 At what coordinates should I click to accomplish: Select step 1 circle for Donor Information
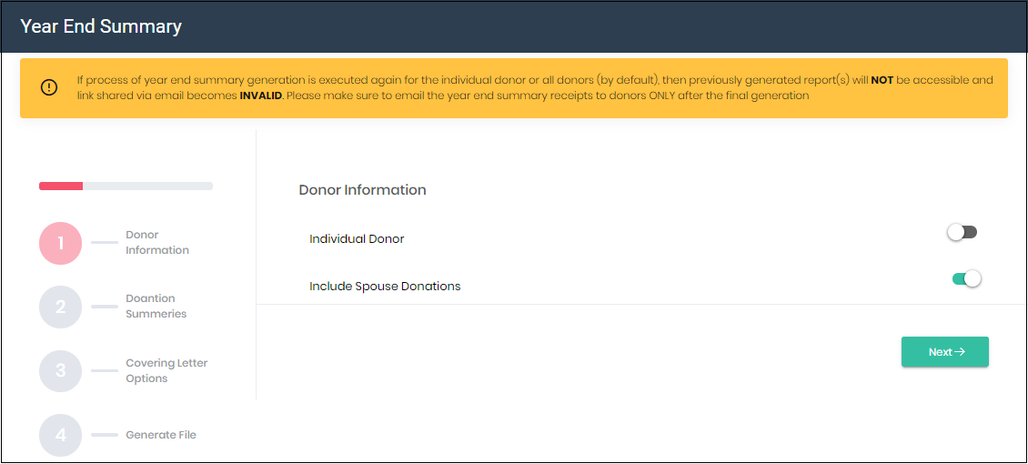[60, 243]
